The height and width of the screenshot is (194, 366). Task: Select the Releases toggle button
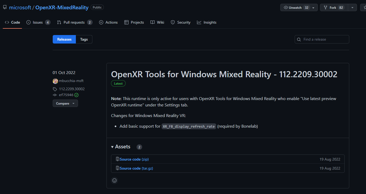click(64, 39)
